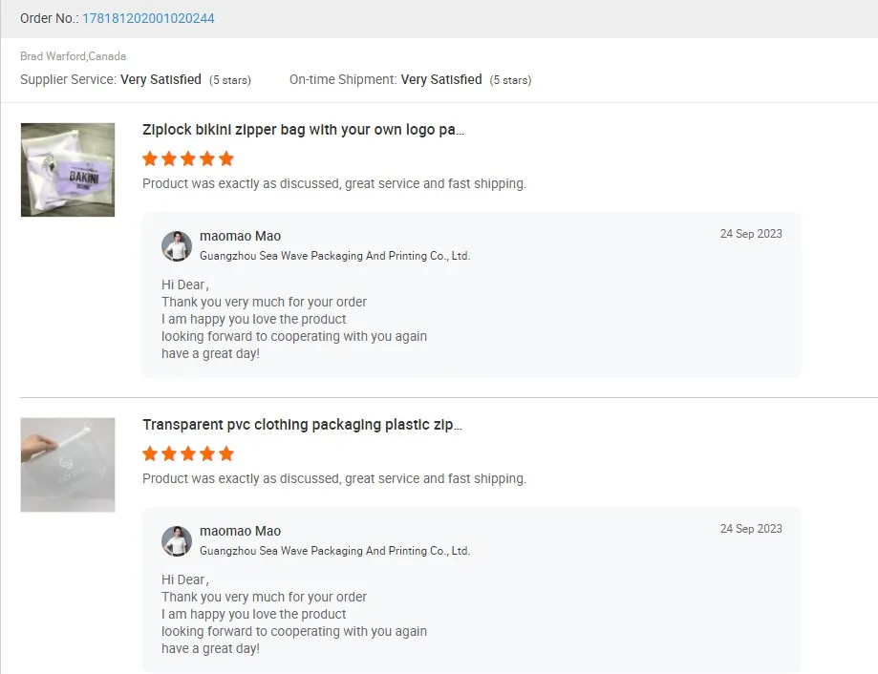Select maomao Mao name in first reply

pyautogui.click(x=240, y=236)
